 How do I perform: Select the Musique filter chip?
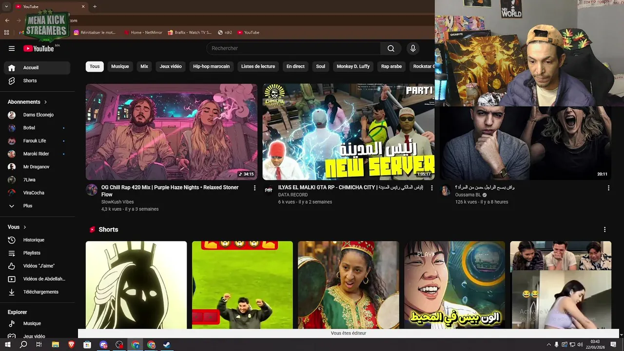[x=120, y=66]
